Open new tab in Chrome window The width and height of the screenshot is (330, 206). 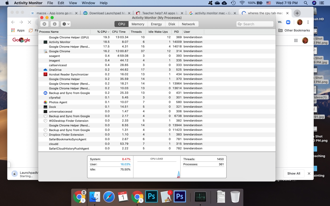point(297,13)
